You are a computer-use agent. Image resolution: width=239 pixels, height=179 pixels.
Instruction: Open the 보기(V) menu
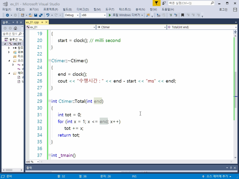pos(34,10)
